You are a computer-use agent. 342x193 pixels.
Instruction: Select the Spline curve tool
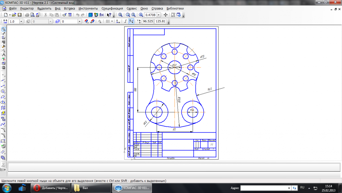point(3,124)
